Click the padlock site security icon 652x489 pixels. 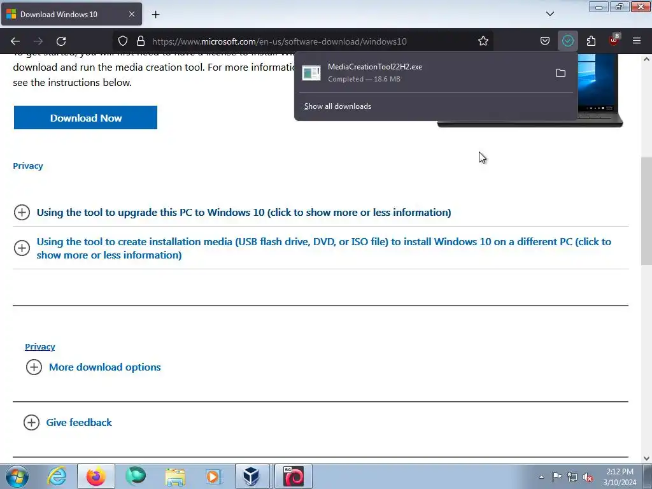pos(141,41)
